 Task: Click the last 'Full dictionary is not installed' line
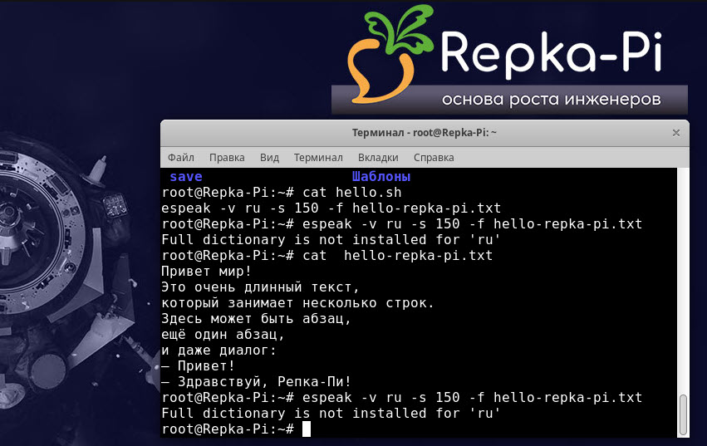(332, 414)
